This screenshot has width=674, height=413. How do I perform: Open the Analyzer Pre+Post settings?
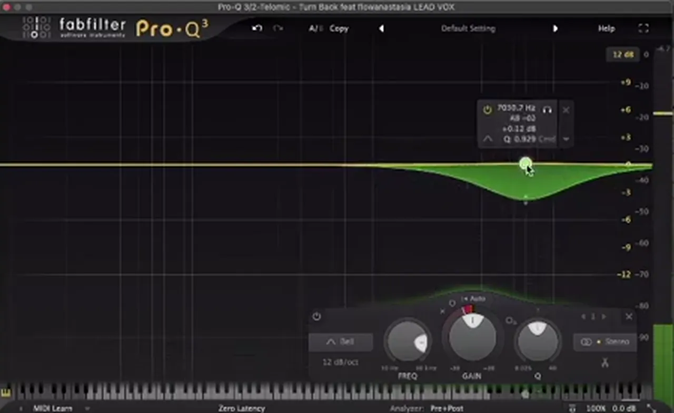(447, 408)
